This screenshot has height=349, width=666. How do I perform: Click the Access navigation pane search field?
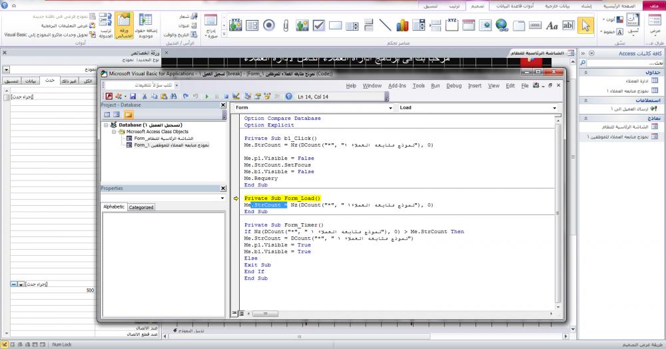625,63
